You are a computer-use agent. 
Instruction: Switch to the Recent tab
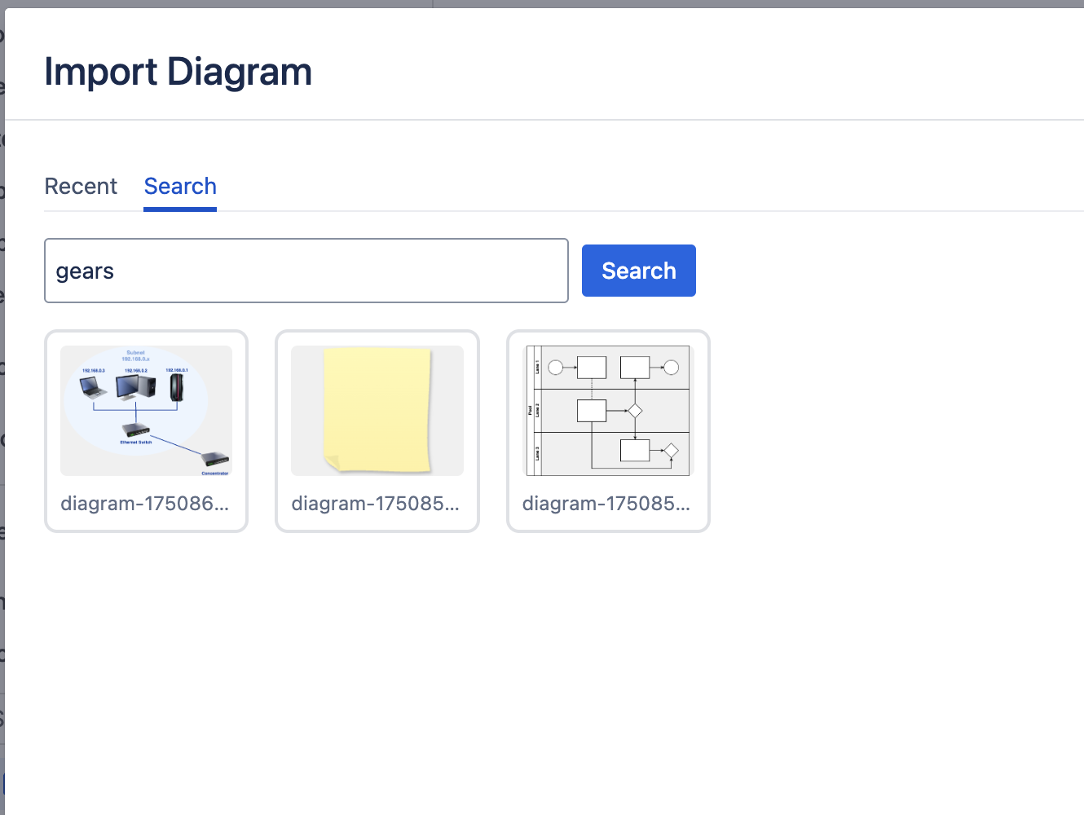81,187
